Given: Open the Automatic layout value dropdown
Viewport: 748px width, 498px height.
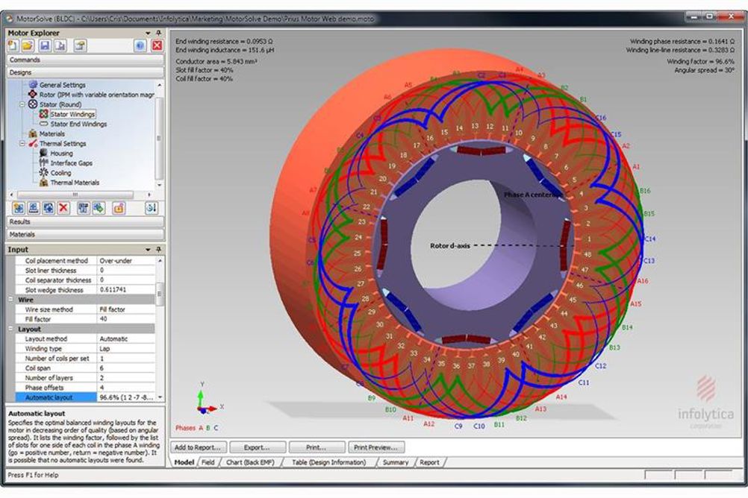Looking at the screenshot, I should 160,397.
